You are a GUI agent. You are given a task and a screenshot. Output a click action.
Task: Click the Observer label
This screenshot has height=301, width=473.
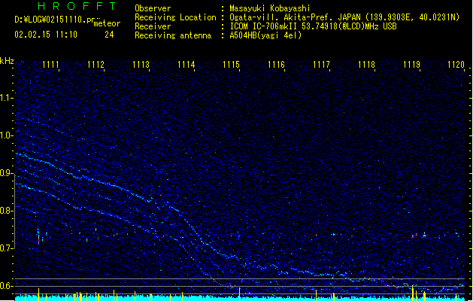pos(153,8)
